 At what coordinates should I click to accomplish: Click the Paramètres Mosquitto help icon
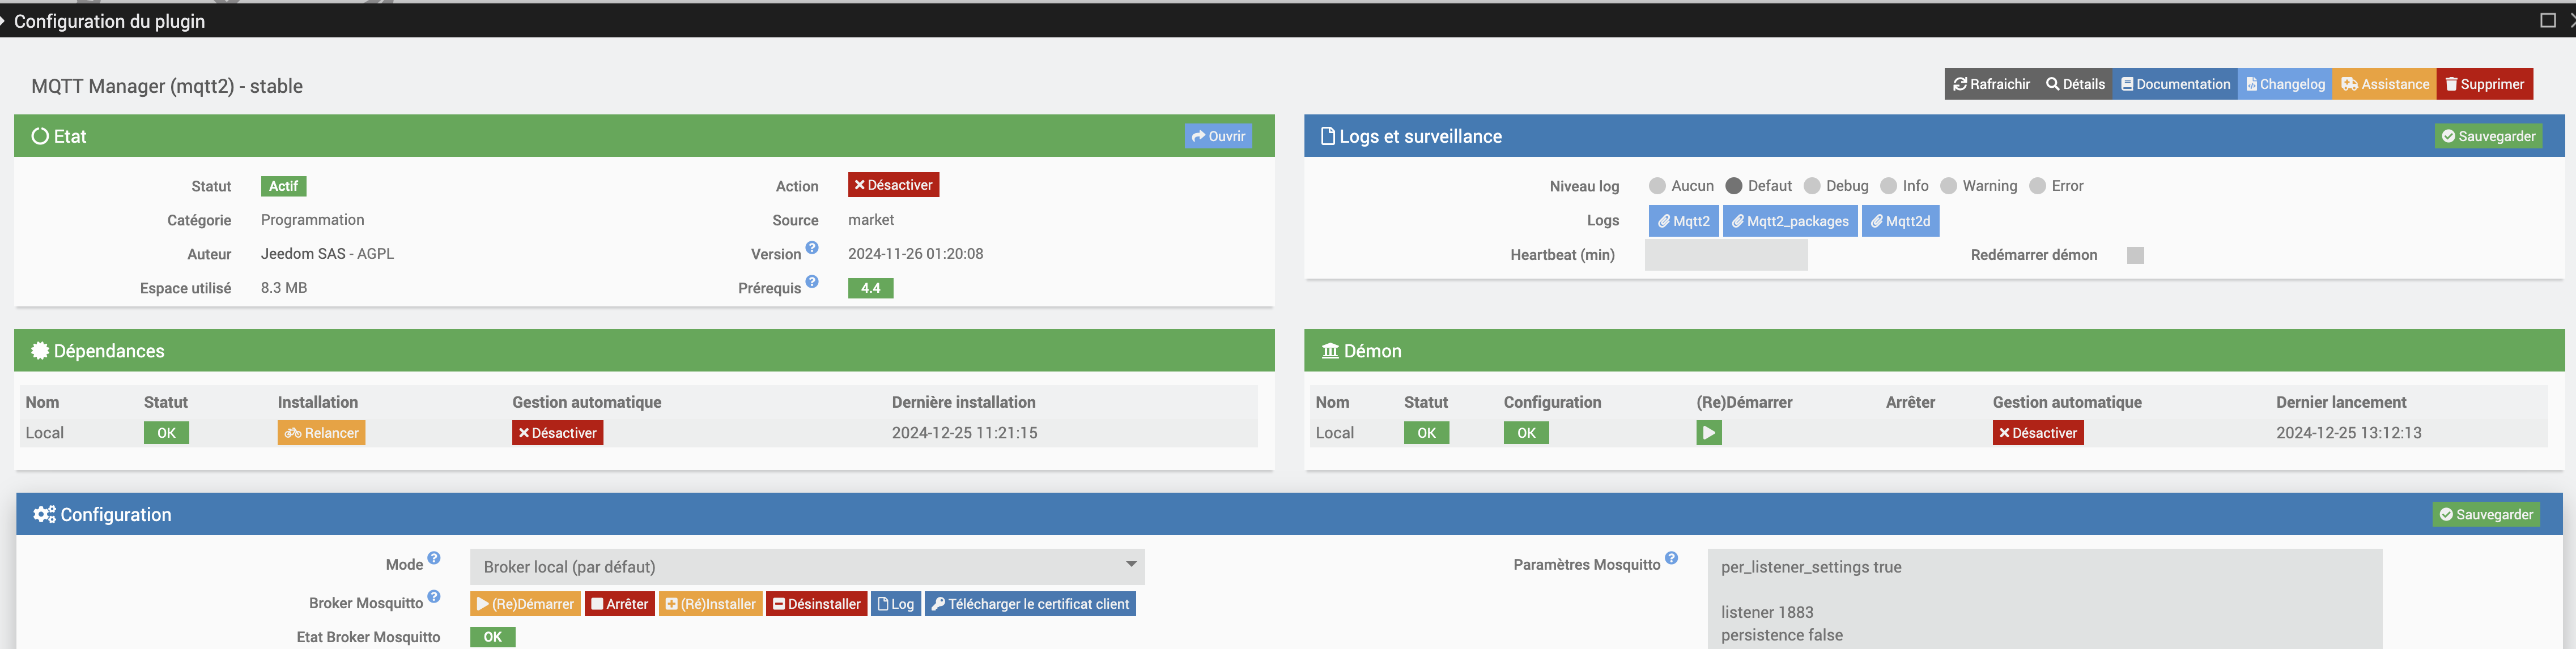point(1671,558)
